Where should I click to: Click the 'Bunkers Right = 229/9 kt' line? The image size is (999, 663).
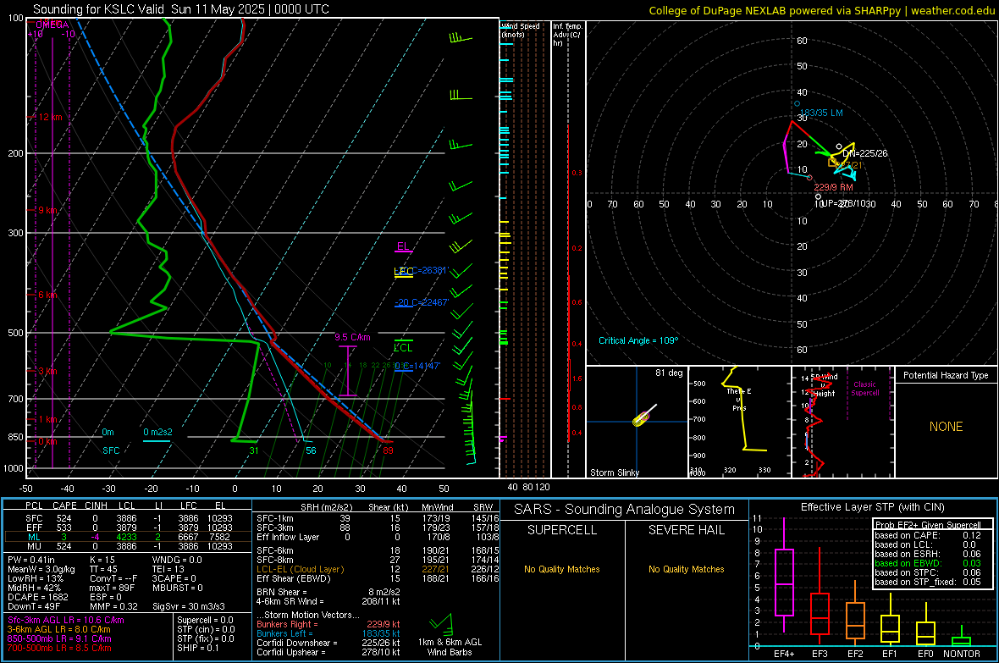click(x=328, y=624)
